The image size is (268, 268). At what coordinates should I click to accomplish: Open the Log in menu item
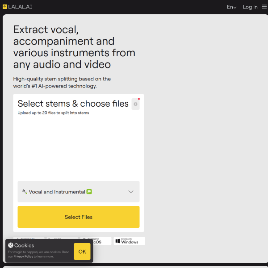(x=250, y=7)
